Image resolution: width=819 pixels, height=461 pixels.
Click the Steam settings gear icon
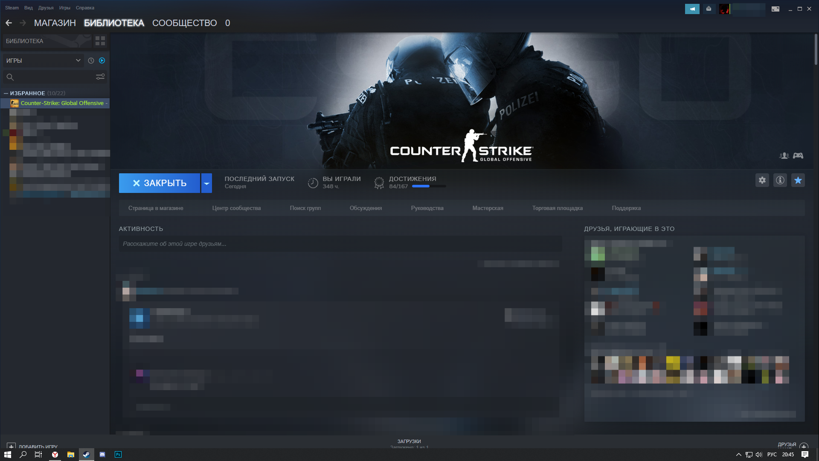click(762, 180)
